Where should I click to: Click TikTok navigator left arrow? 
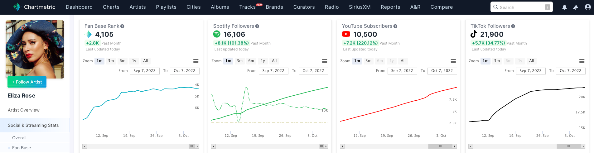(x=471, y=146)
